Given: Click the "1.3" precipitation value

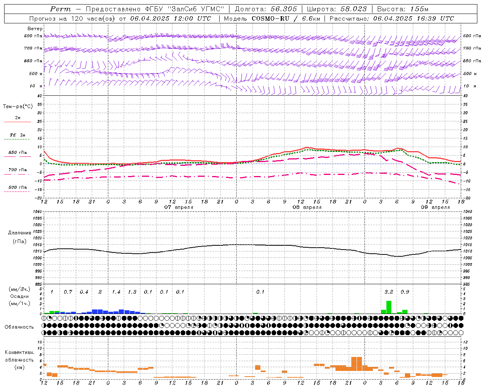Looking at the screenshot, I should point(132,292).
